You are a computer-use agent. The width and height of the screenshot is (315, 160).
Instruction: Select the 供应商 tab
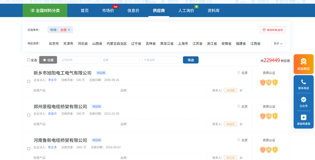tap(159, 11)
